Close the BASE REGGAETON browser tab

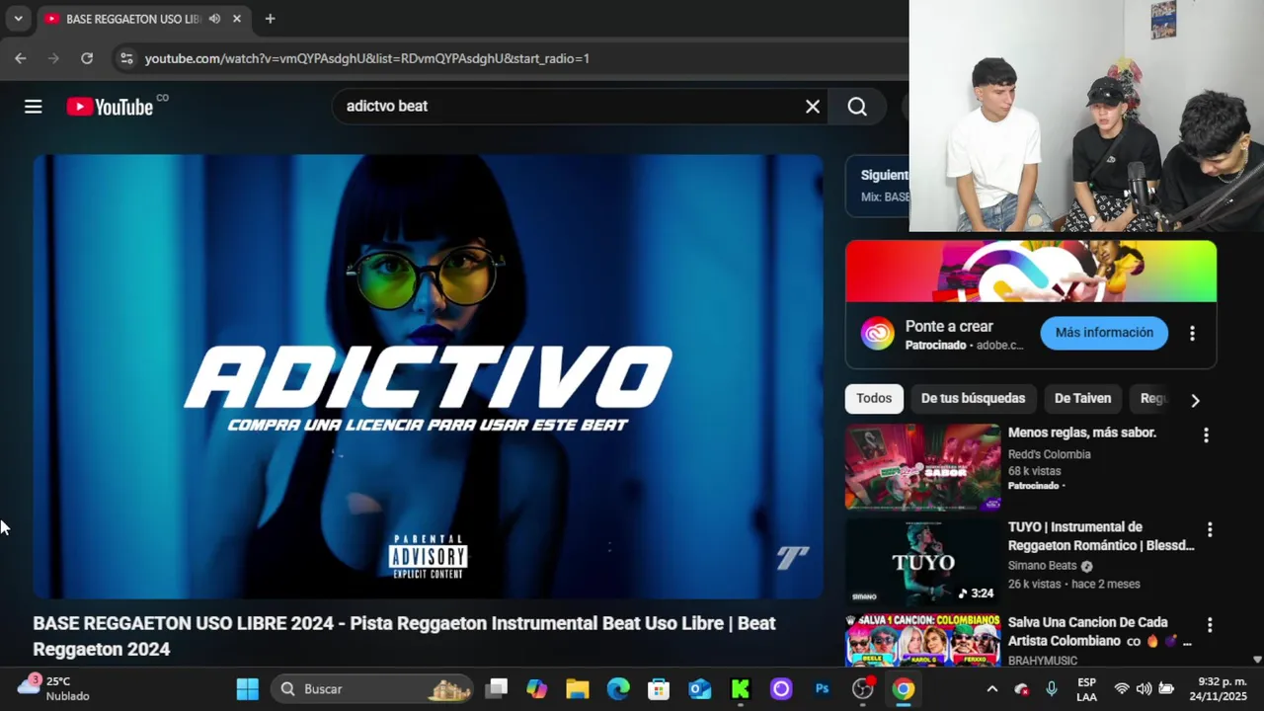[237, 19]
